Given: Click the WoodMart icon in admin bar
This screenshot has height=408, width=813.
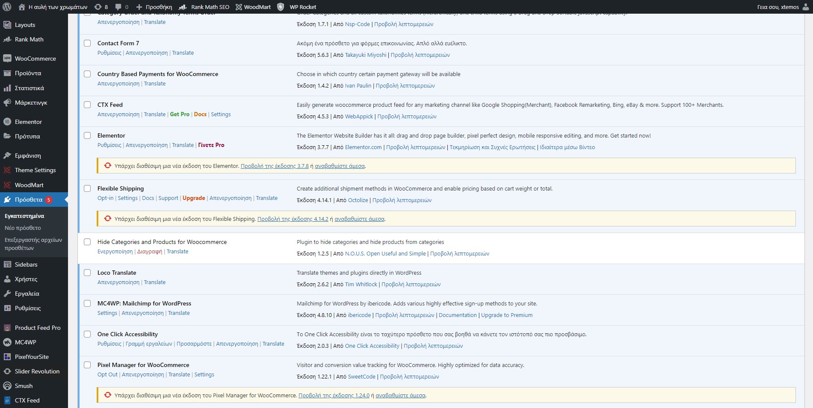Looking at the screenshot, I should 239,7.
